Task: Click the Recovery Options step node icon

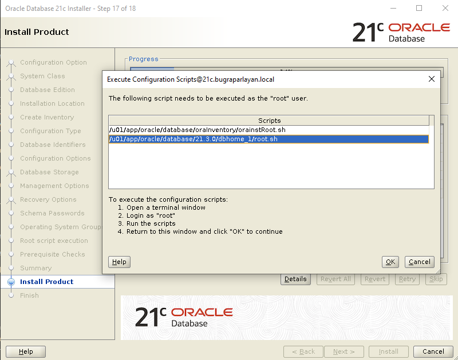Action: (x=11, y=199)
